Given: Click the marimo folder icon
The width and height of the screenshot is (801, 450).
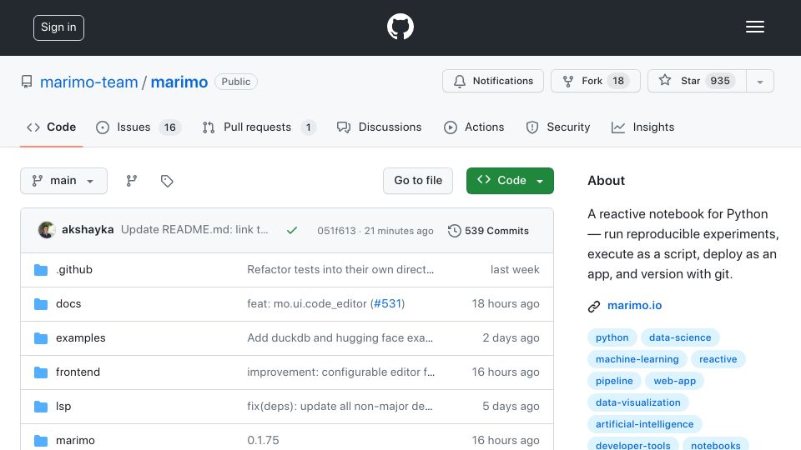Looking at the screenshot, I should pyautogui.click(x=41, y=441).
